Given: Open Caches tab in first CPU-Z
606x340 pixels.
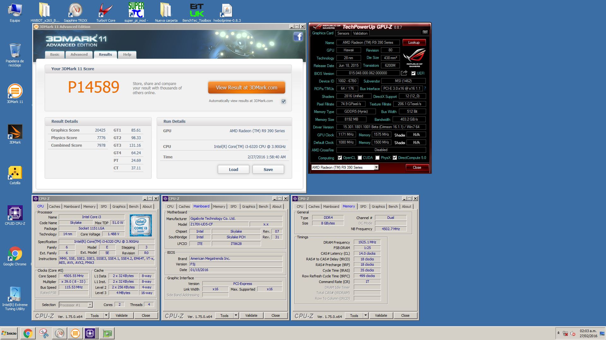Looking at the screenshot, I should point(54,207).
